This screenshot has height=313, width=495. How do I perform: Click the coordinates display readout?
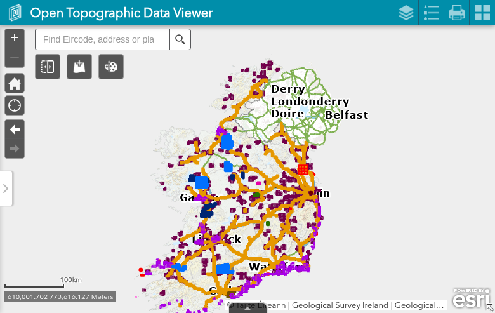pos(60,296)
